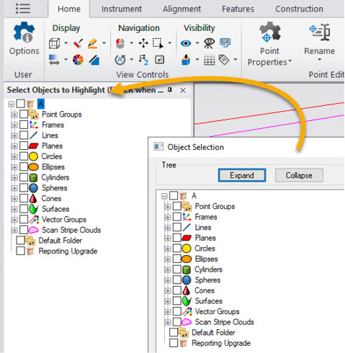Click the pan arrows icon in Navigation
This screenshot has height=353, width=345.
(x=143, y=43)
